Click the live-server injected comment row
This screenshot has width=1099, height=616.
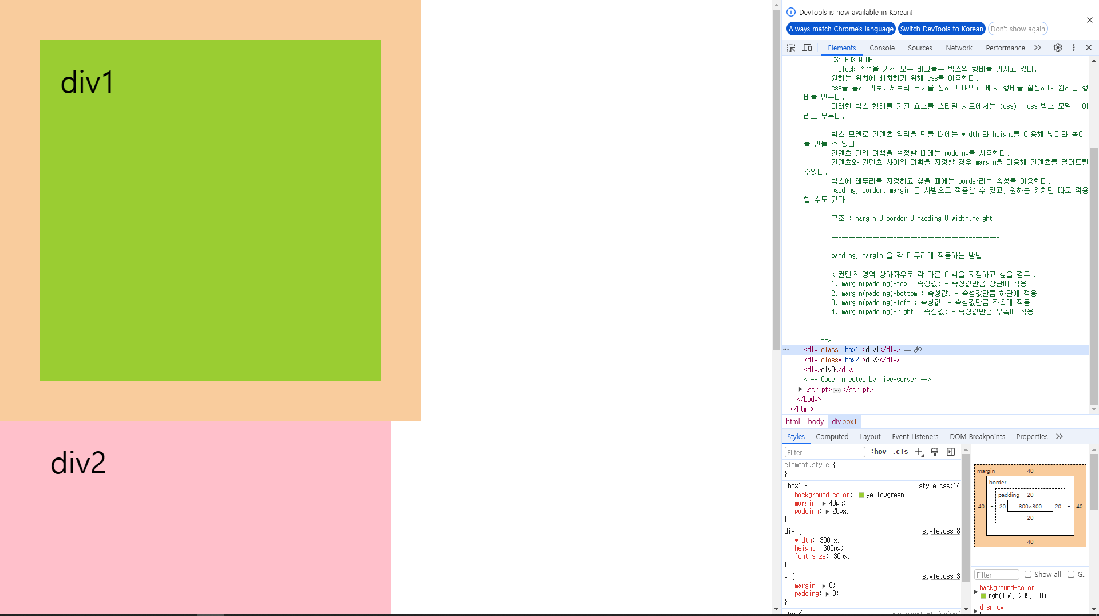click(x=867, y=380)
